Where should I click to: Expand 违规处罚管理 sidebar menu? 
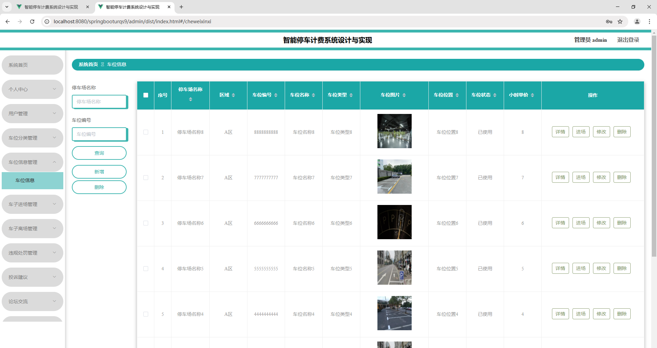[33, 253]
